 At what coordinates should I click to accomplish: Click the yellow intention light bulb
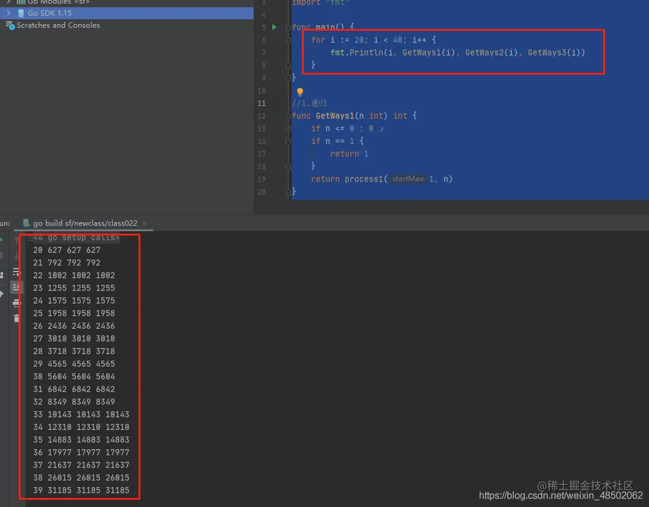coord(300,92)
